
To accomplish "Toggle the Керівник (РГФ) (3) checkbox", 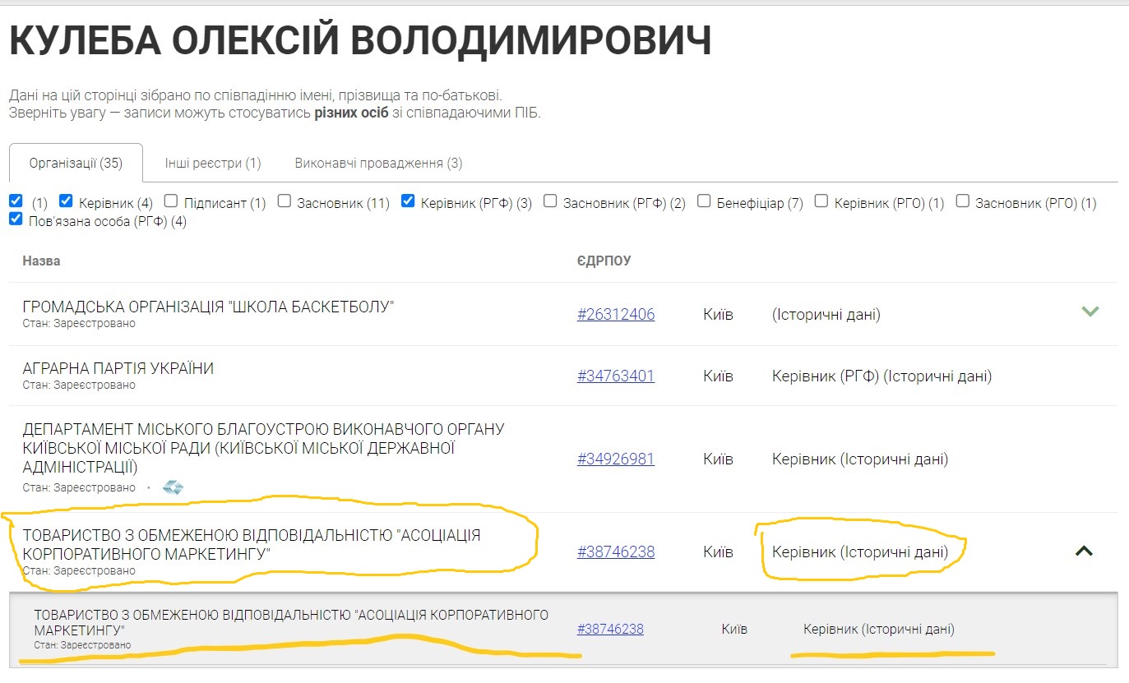I will (x=408, y=201).
